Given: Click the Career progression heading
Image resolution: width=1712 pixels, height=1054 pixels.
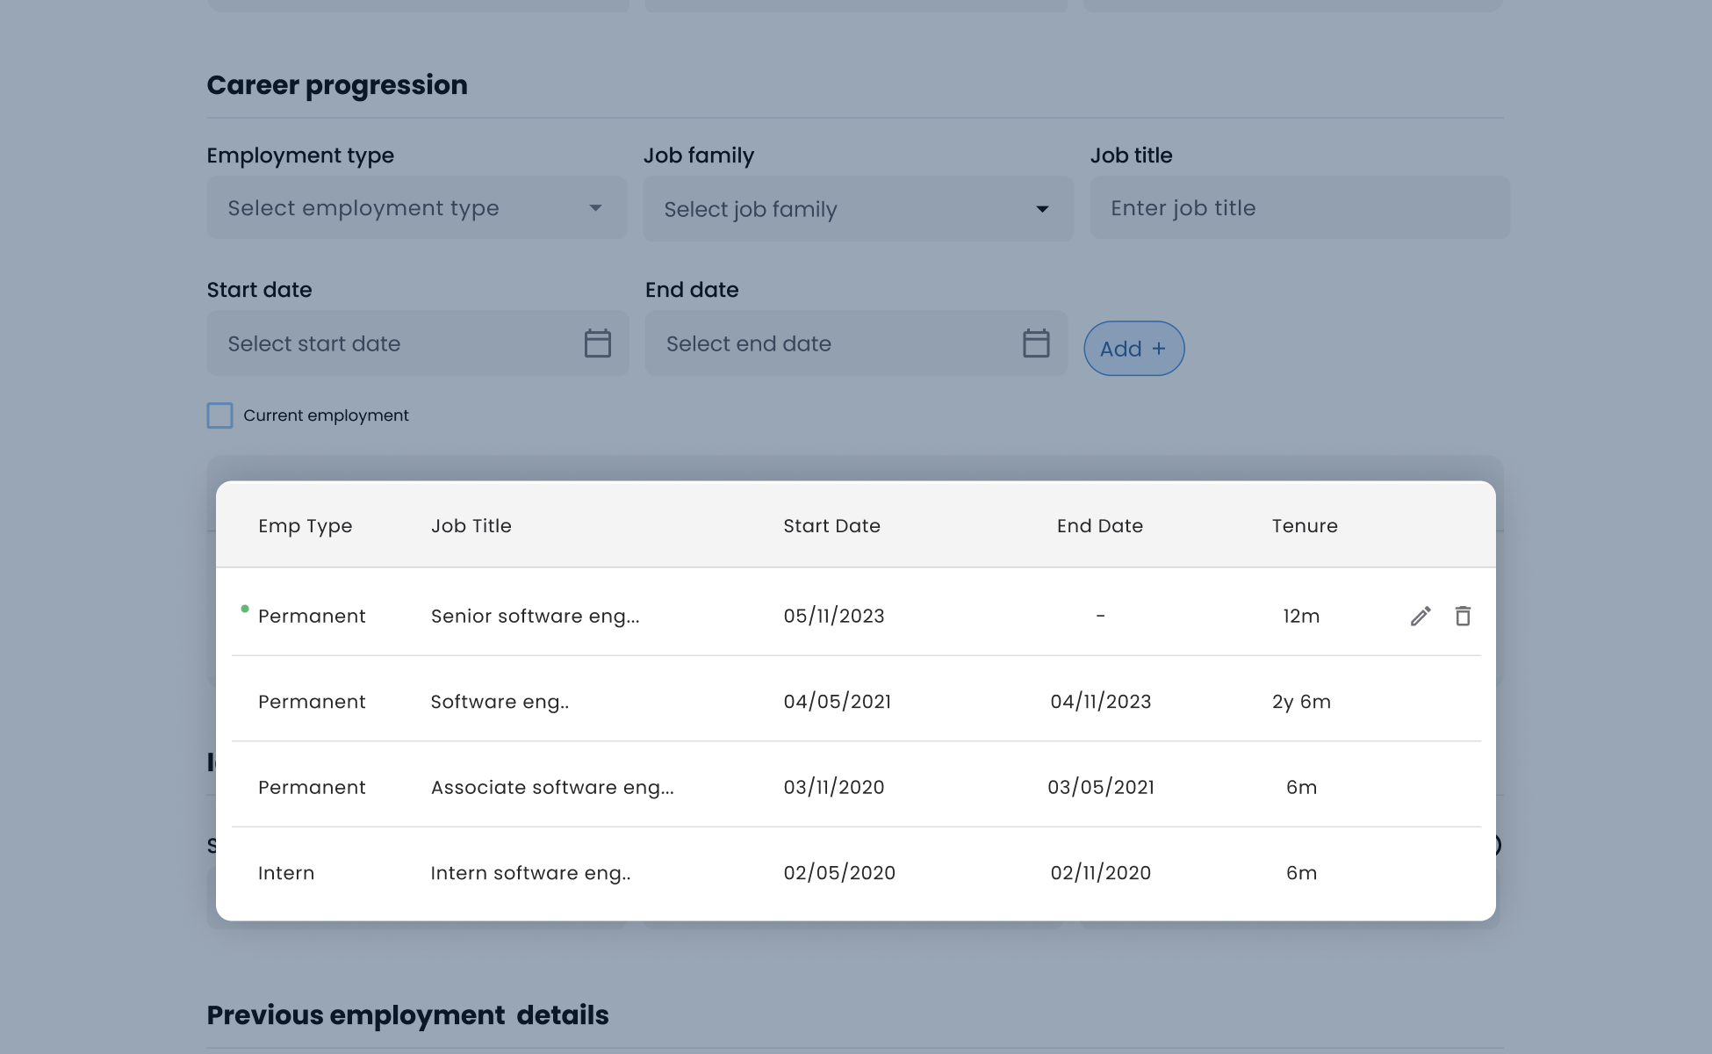Looking at the screenshot, I should click(x=337, y=84).
